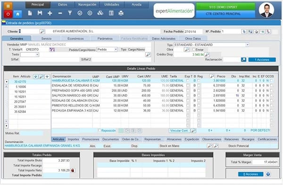Image resolution: width=283 pixels, height=185 pixels.
Task: Open the Expedición bottom tab
Action: (x=191, y=139)
